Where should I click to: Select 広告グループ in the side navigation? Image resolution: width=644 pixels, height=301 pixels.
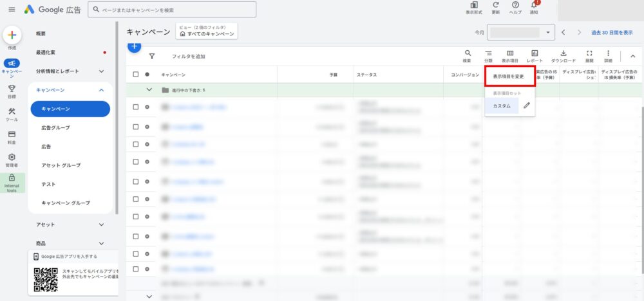(x=55, y=128)
